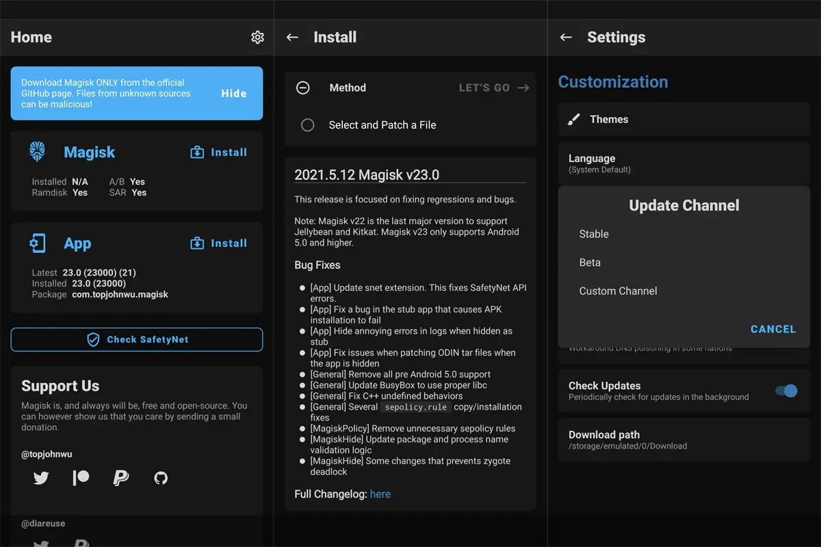Open topjohnwu's PayPal icon

[120, 478]
